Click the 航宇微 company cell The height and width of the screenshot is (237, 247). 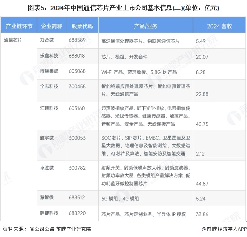coord(47,137)
